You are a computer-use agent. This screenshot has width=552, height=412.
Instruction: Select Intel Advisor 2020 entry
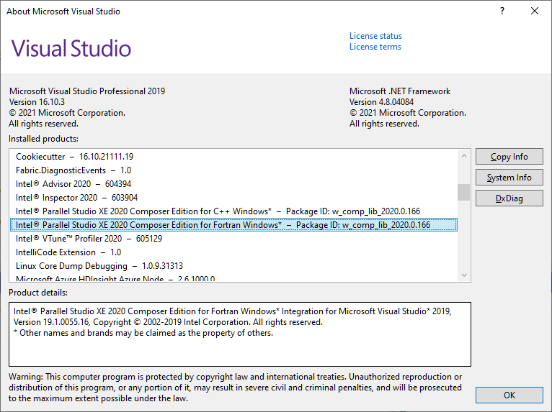point(67,184)
